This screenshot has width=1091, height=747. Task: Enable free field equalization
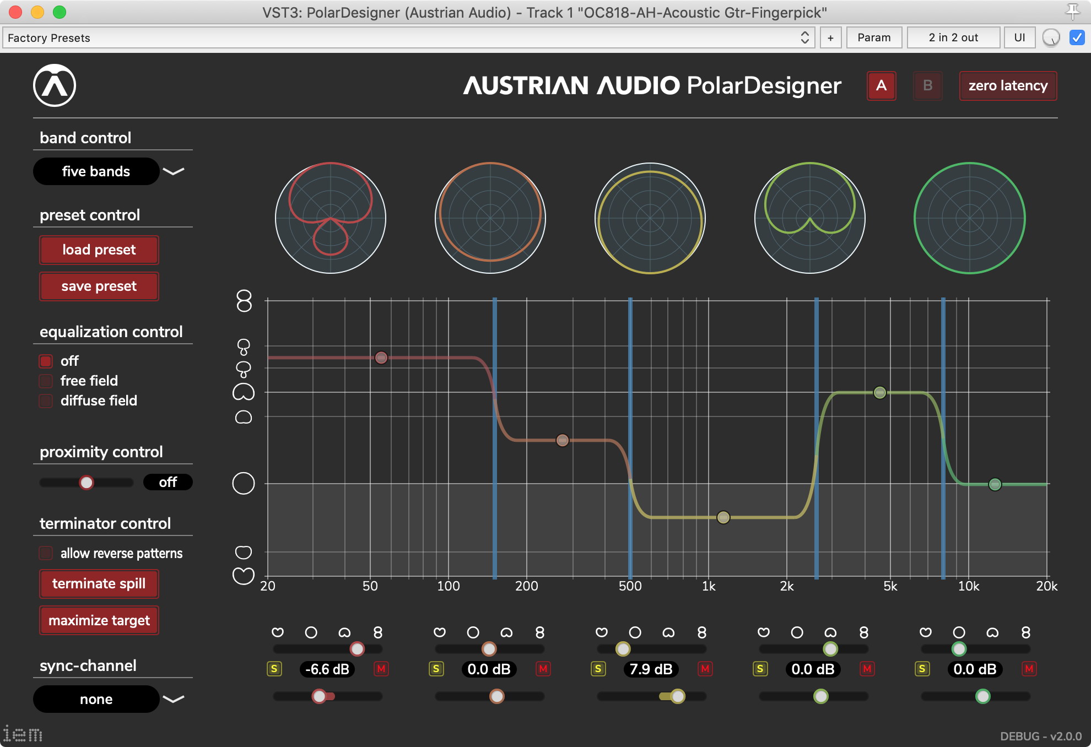click(46, 381)
